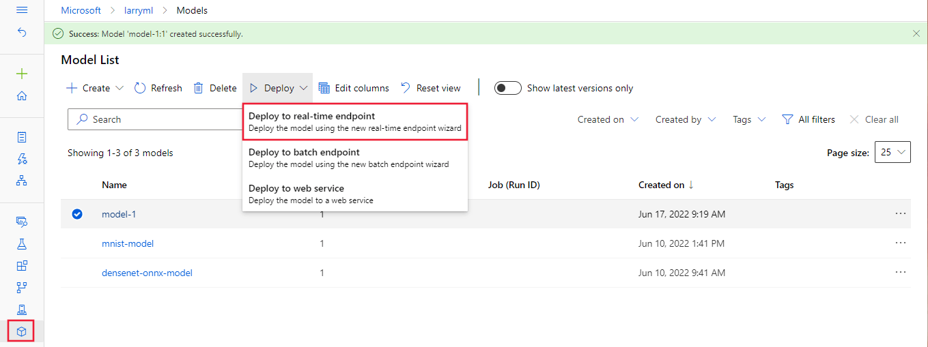The width and height of the screenshot is (928, 347).
Task: Choose Deploy to real-time endpoint
Action: coord(355,122)
